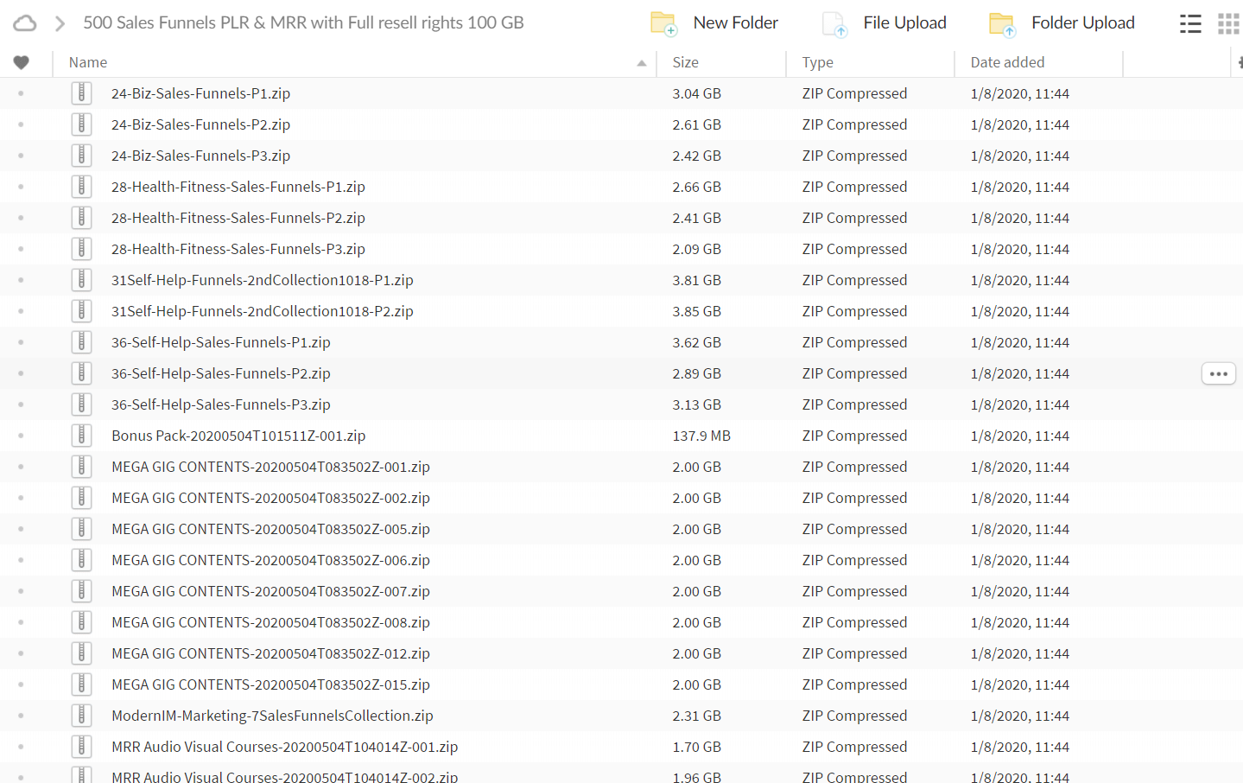The height and width of the screenshot is (783, 1243).
Task: Click the New Folder icon
Action: (663, 23)
